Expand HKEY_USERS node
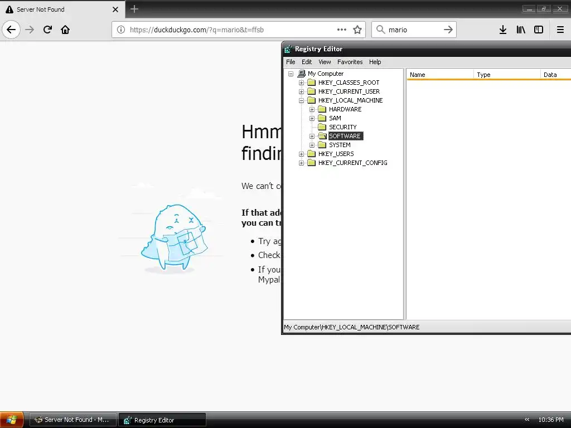Viewport: 571px width, 428px height. pos(301,154)
